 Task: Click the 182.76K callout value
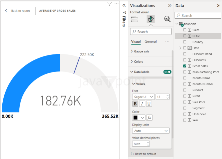tap(61, 101)
